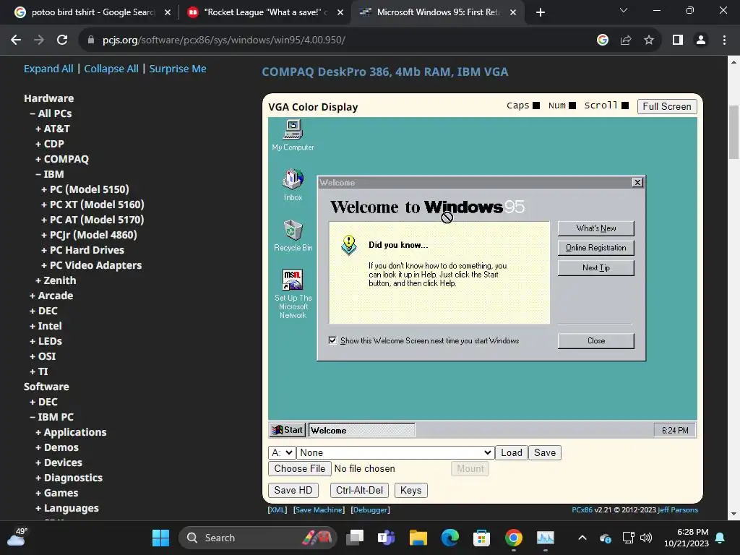The image size is (740, 555).
Task: Select Set Up The Microsoft Network icon
Action: click(x=293, y=293)
